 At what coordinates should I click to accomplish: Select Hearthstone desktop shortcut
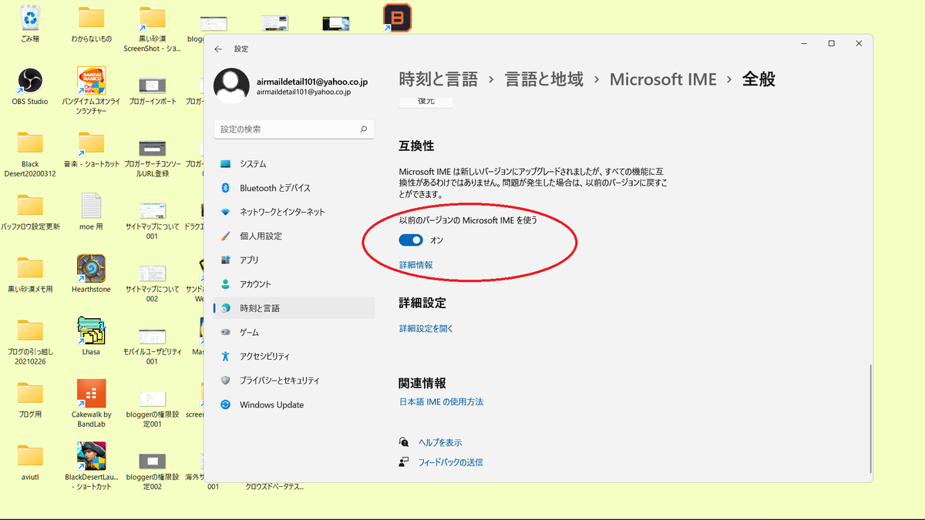[x=91, y=273]
